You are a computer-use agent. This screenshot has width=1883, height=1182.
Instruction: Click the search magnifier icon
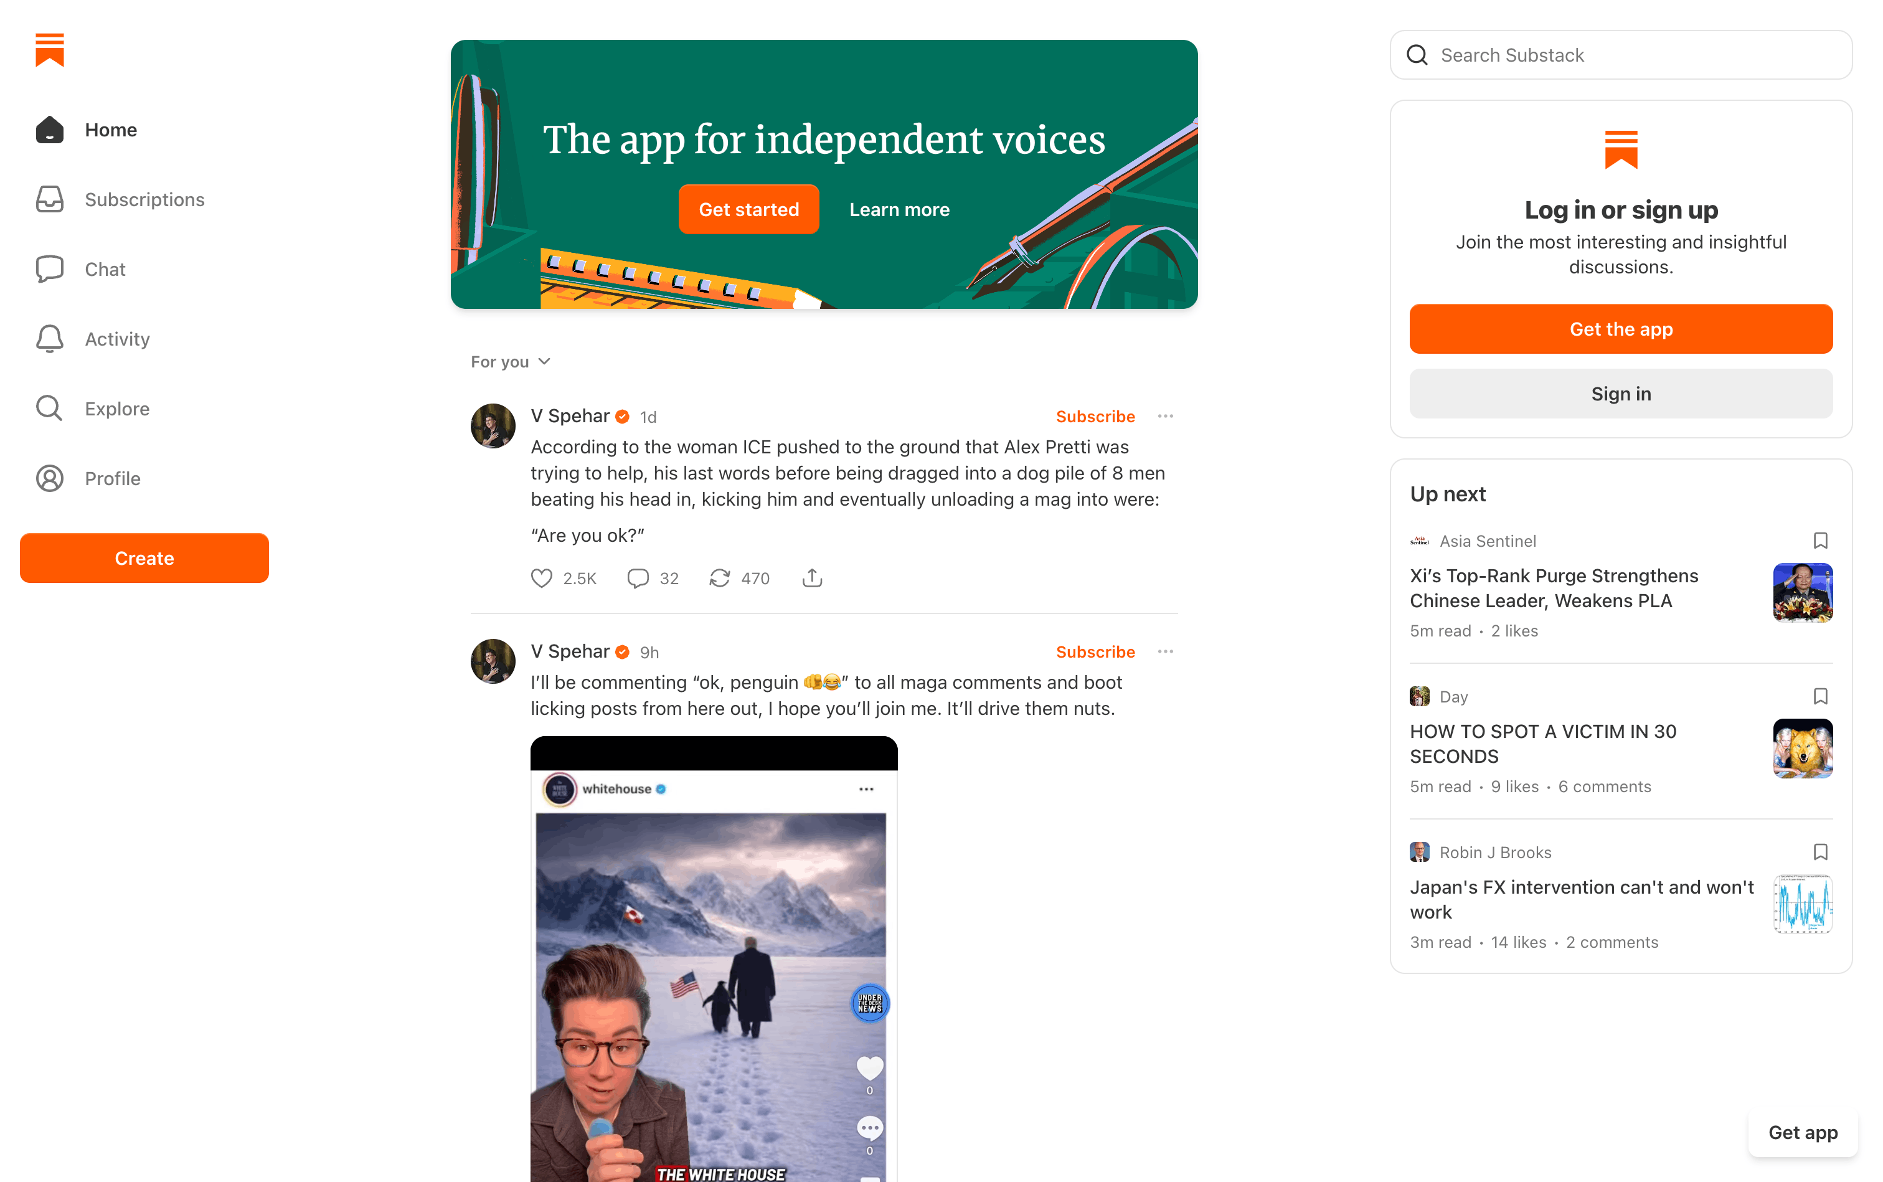coord(1417,55)
